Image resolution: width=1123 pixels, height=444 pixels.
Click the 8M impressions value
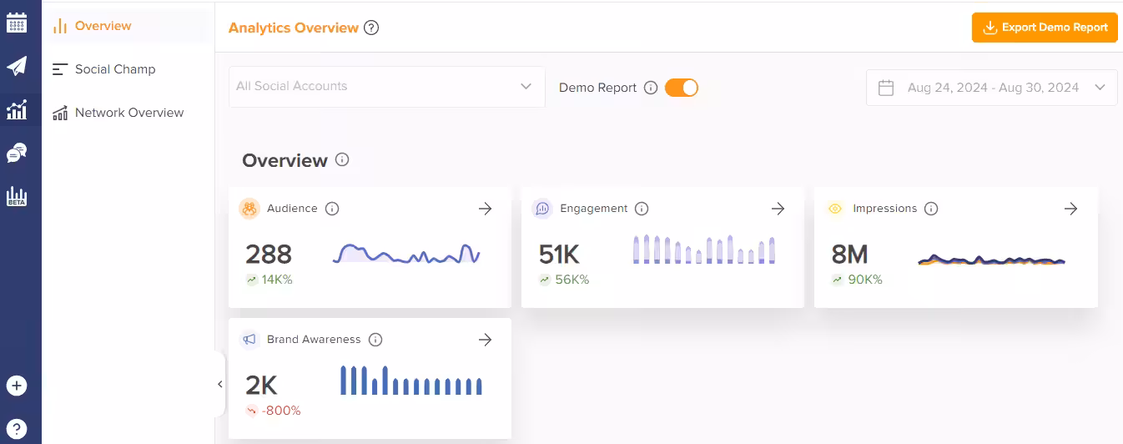click(x=850, y=254)
